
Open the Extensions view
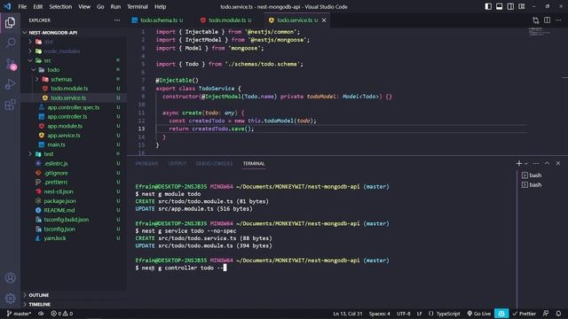pos(10,105)
